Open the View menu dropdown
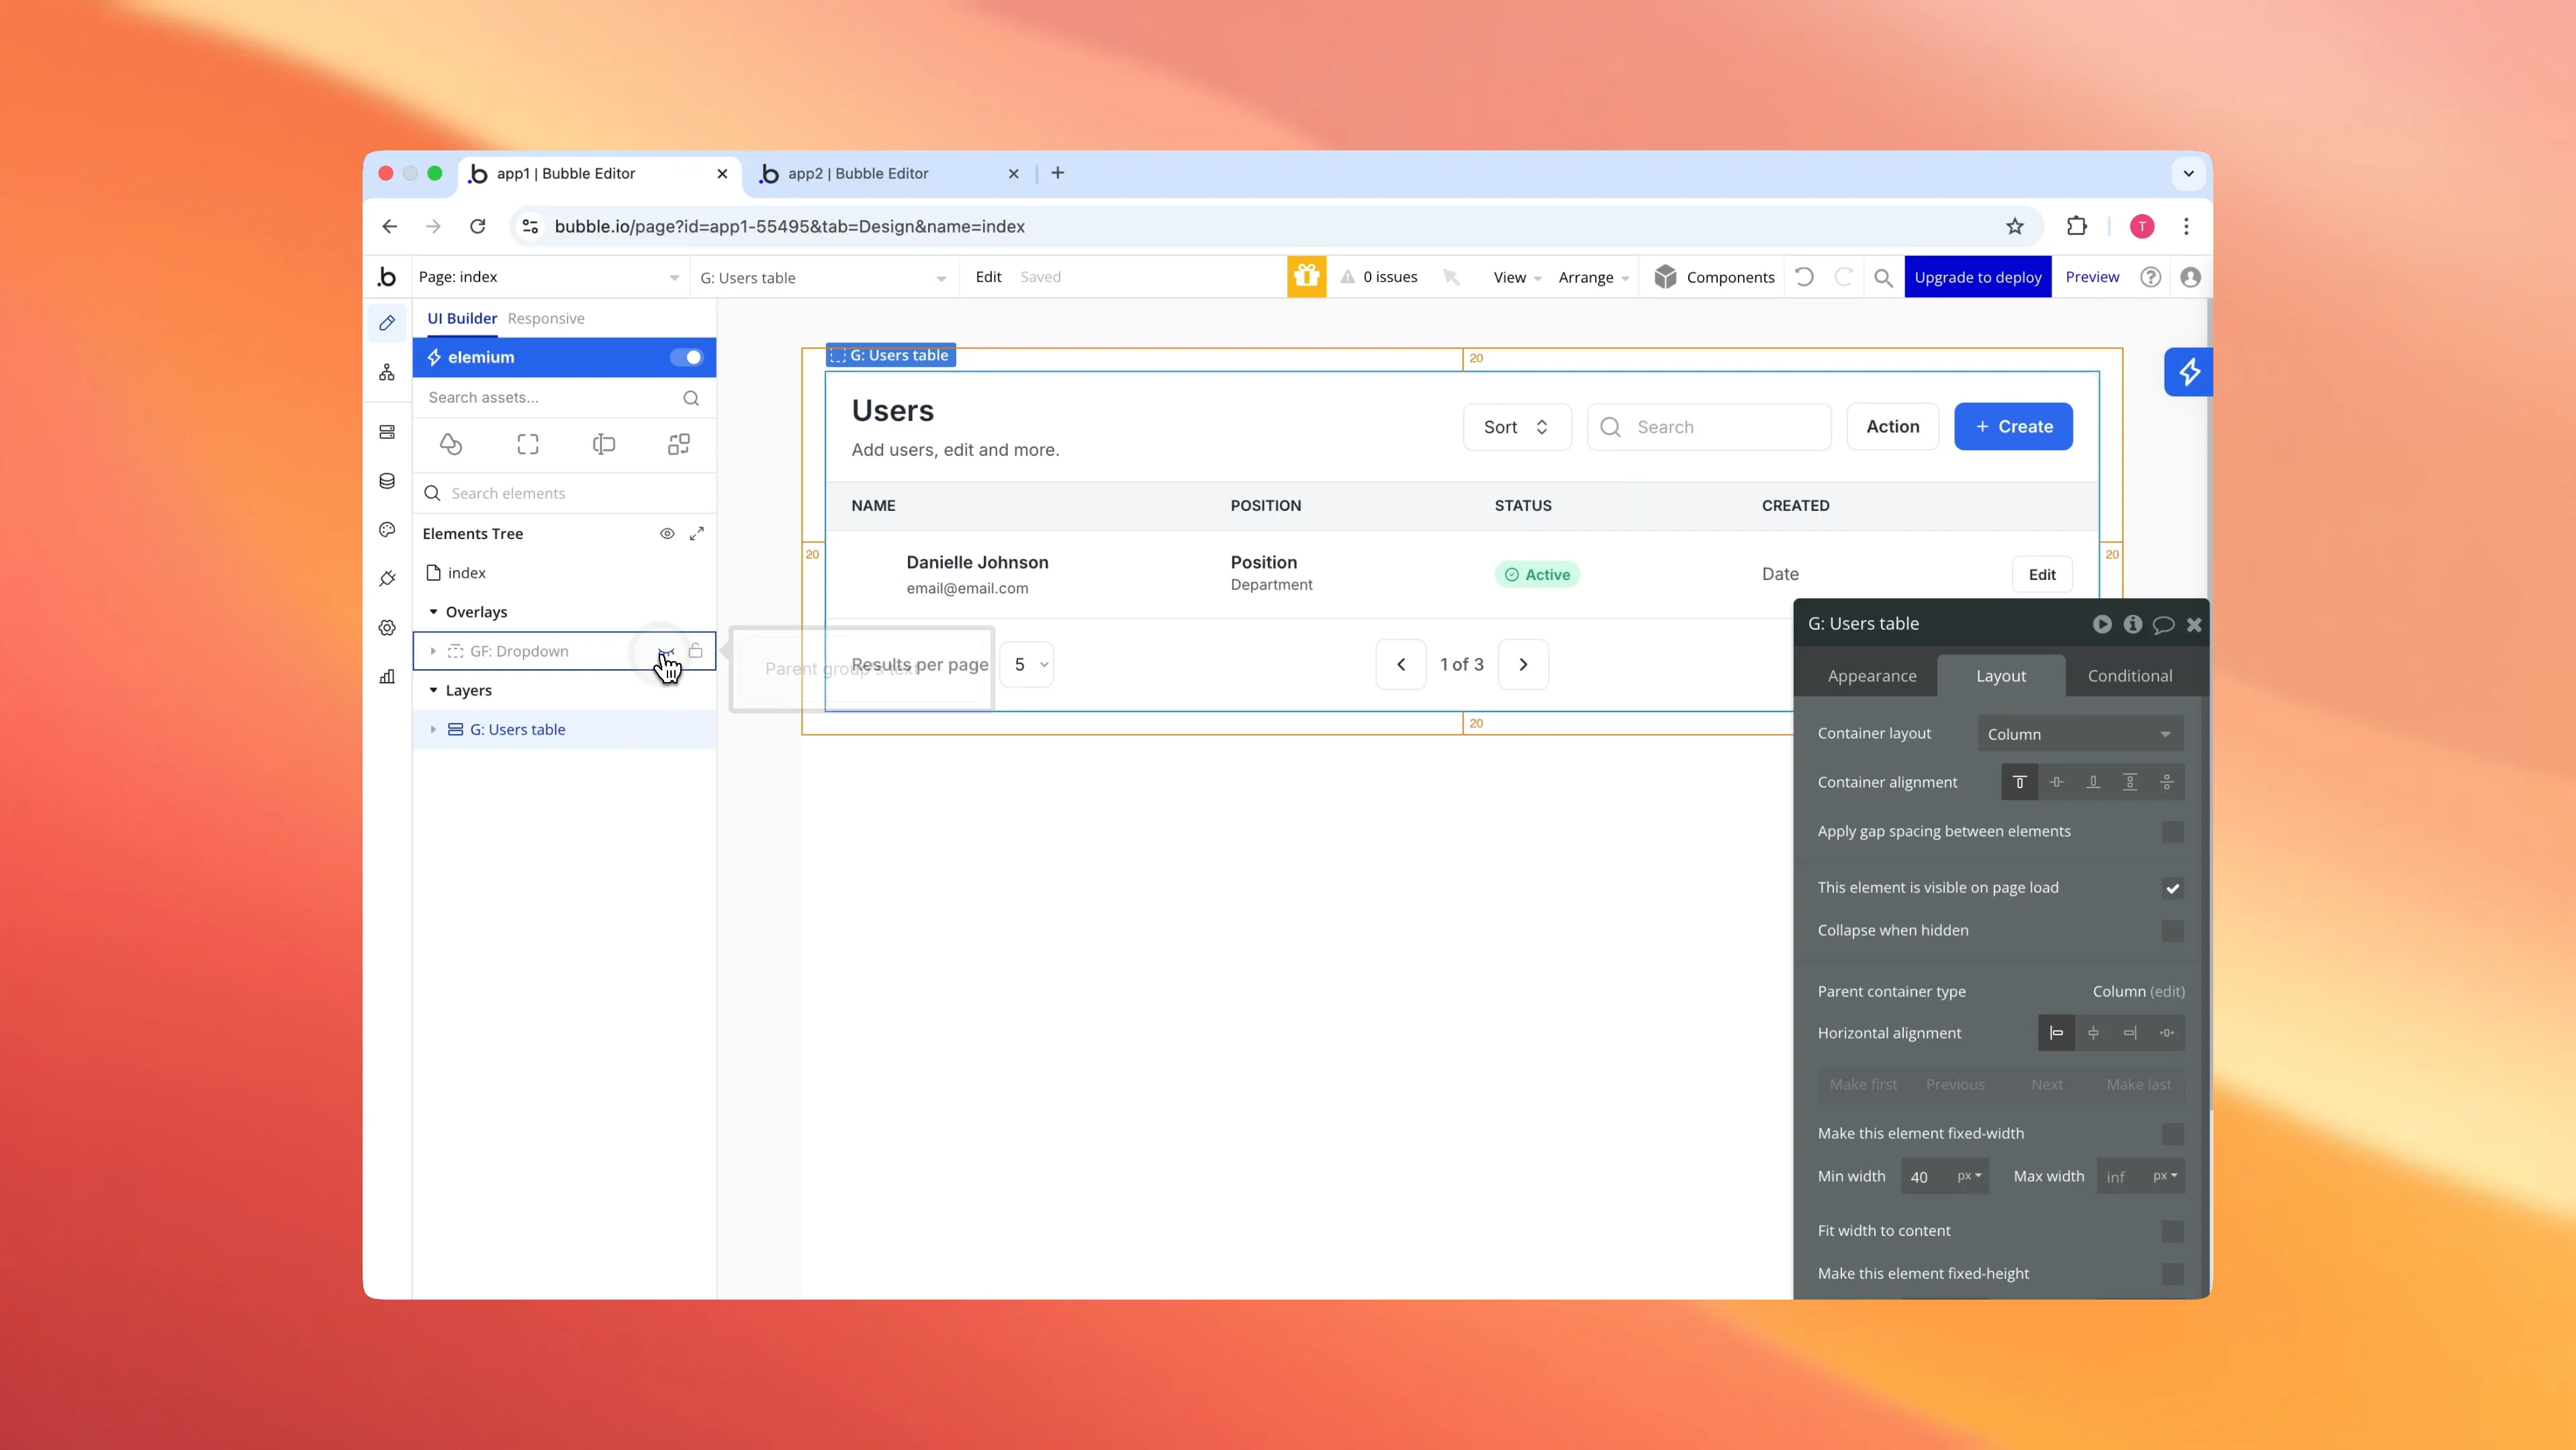The image size is (2576, 1450). point(1517,278)
